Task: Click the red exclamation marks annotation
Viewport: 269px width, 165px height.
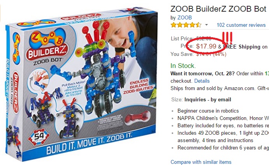Action: point(227,38)
